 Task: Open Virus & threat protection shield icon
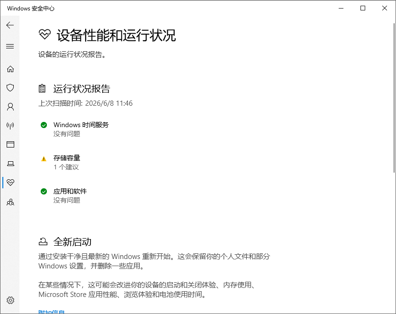point(10,88)
